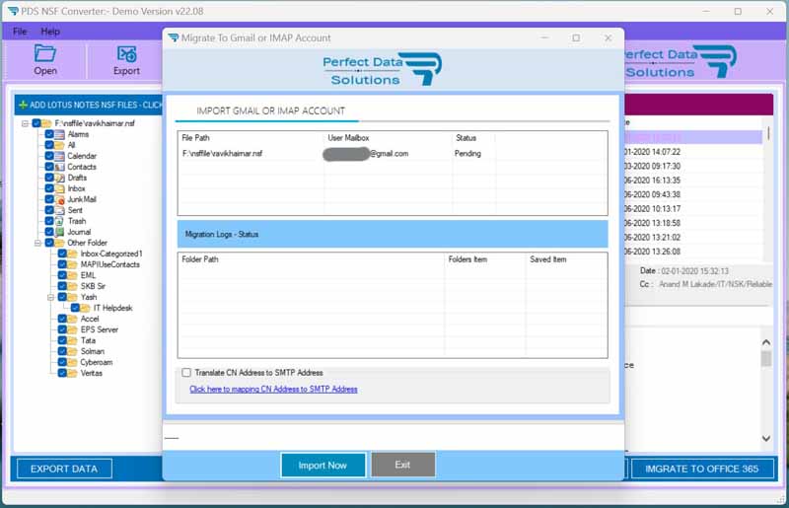Open the Help menu
This screenshot has width=789, height=508.
click(x=50, y=32)
